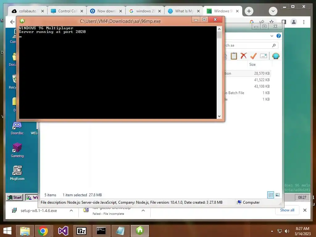Open 7-Zip from taskbar
This screenshot has height=237, width=316.
click(81, 231)
